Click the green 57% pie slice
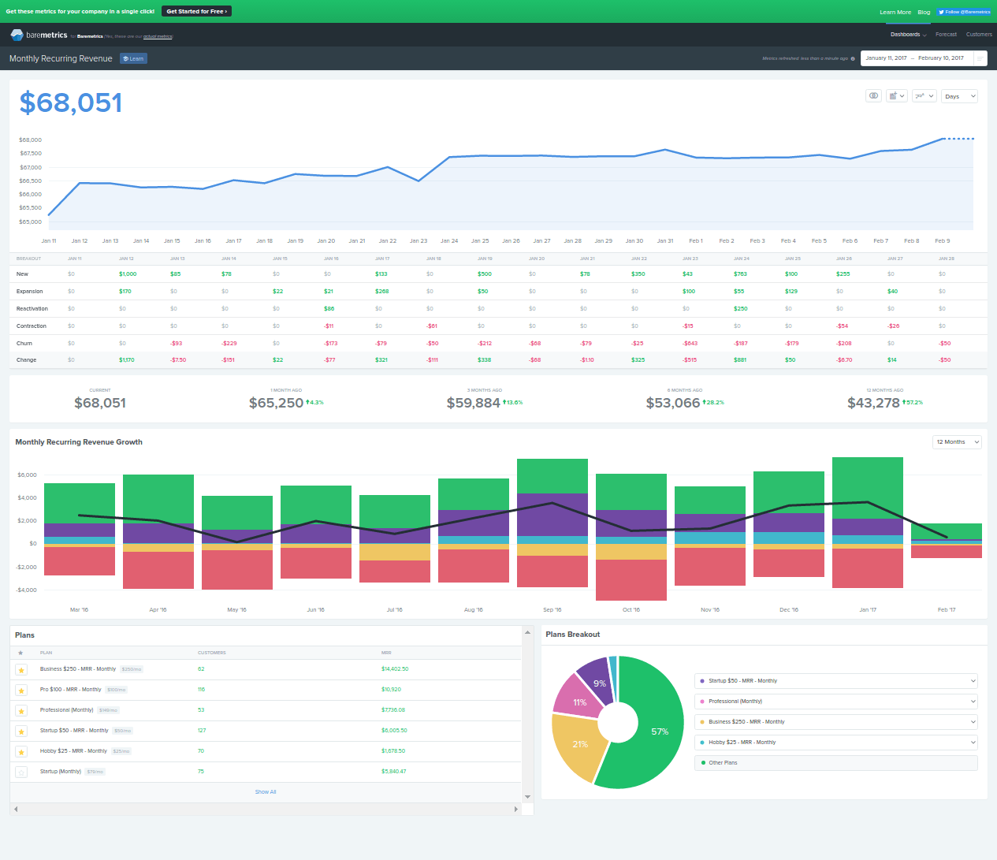The image size is (997, 860). 658,733
